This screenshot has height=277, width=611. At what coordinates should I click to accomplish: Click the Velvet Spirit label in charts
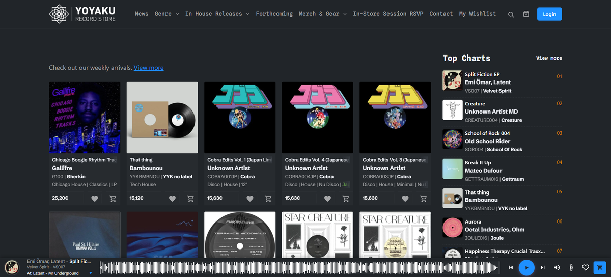498,91
